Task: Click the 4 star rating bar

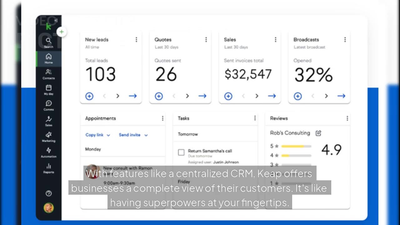Action: pyautogui.click(x=296, y=155)
